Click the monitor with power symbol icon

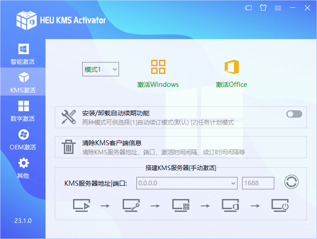click(280, 205)
